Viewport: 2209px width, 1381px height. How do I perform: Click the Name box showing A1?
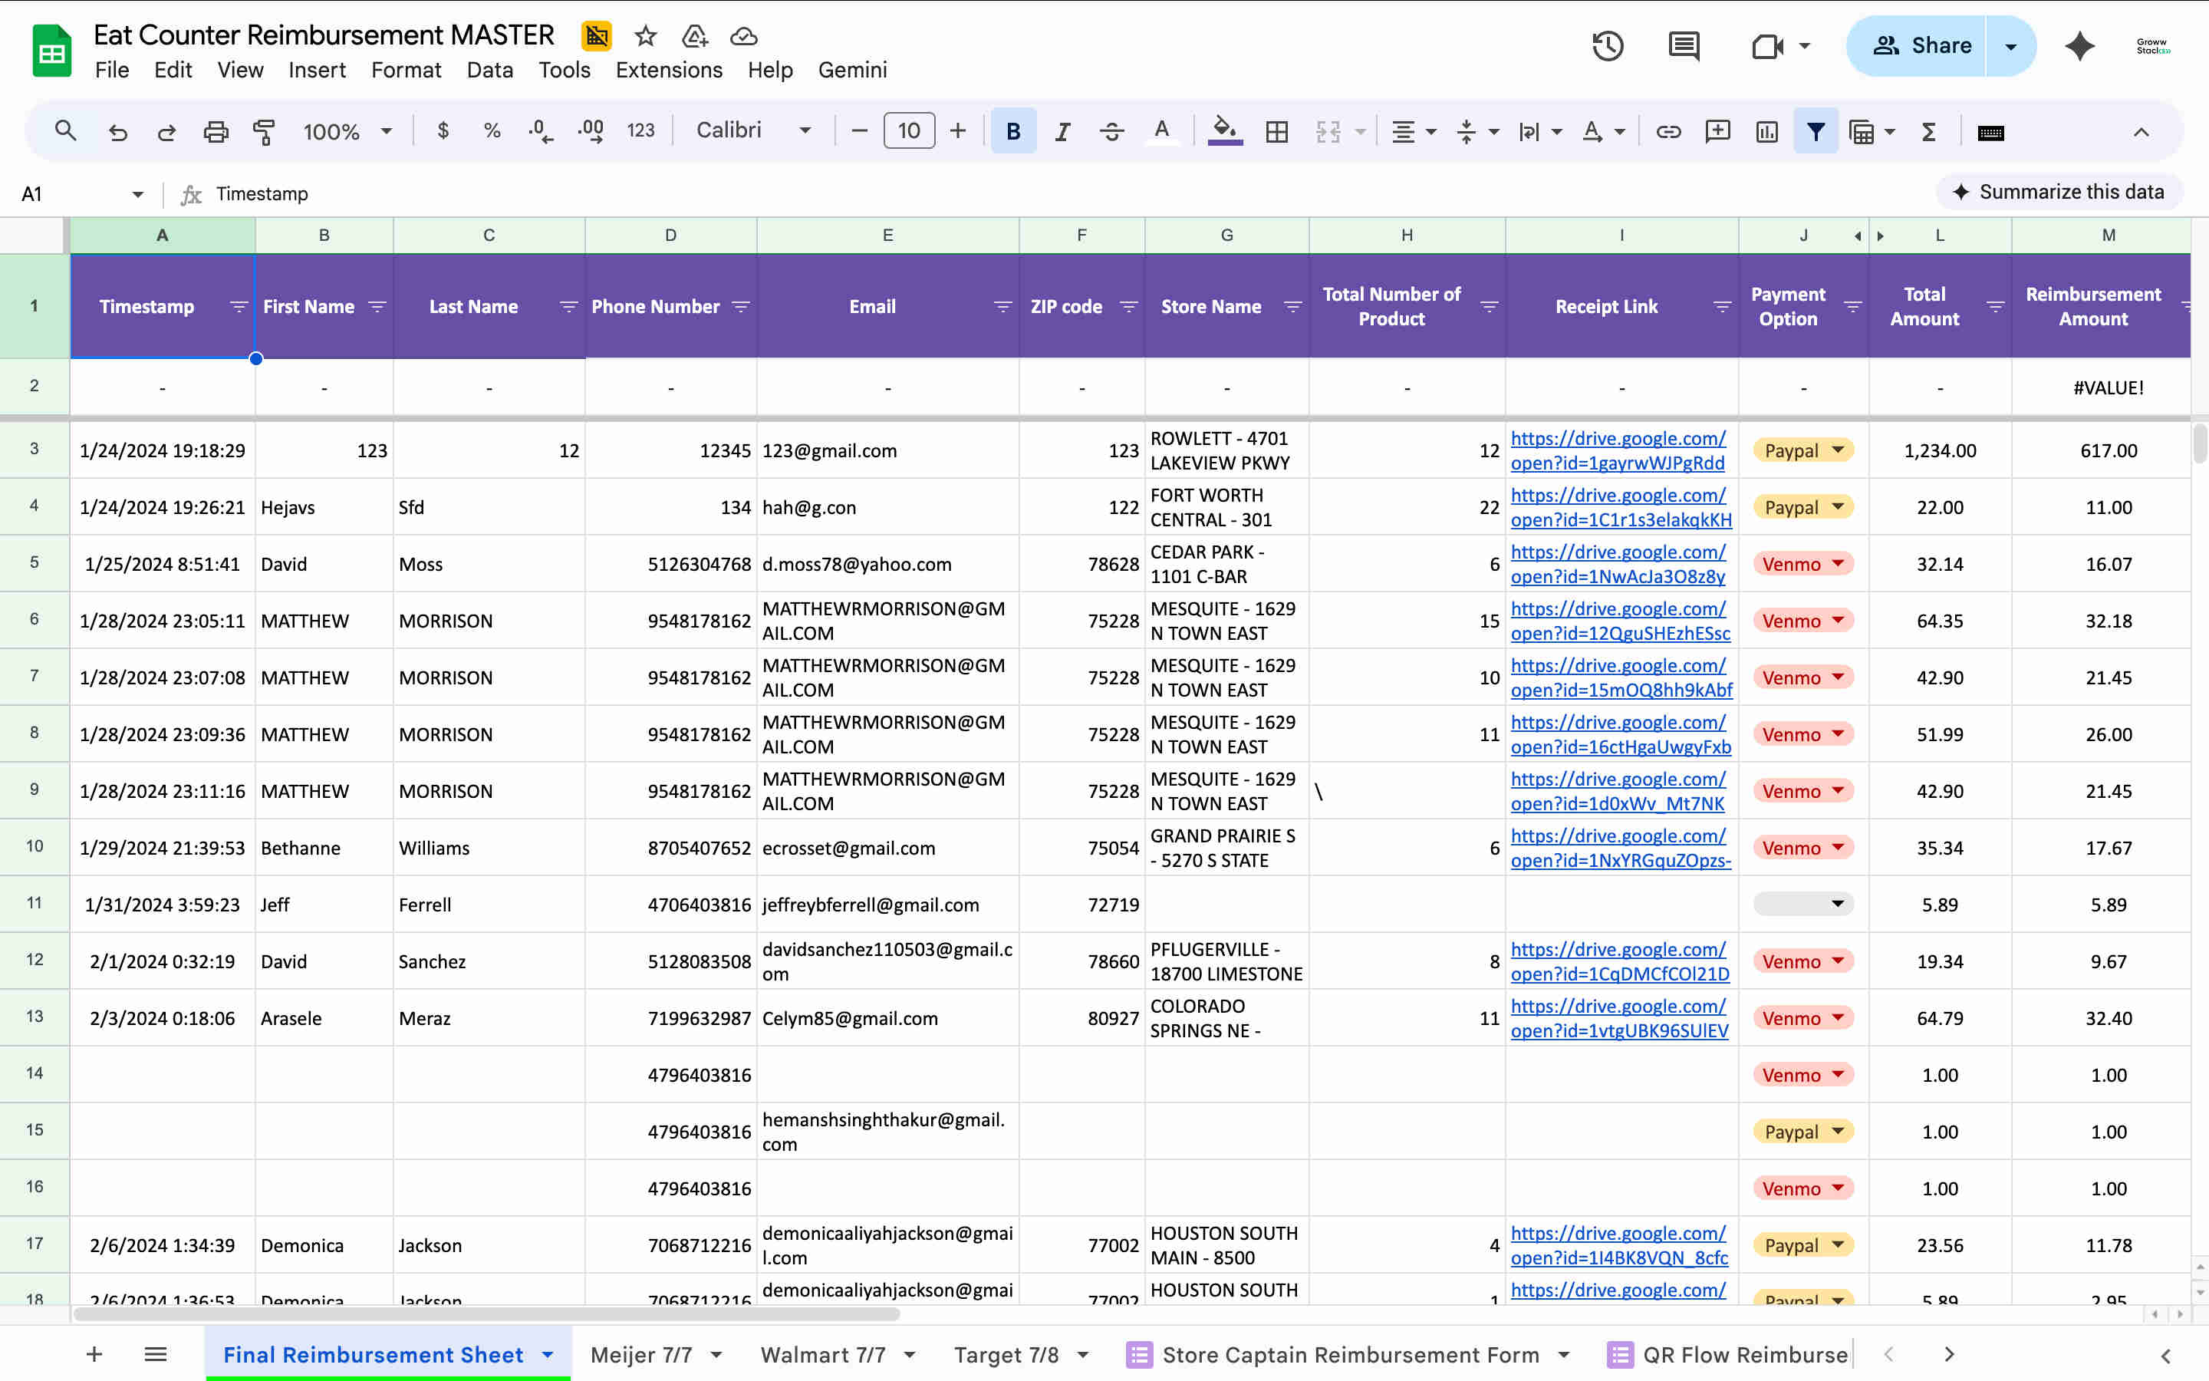click(x=81, y=193)
